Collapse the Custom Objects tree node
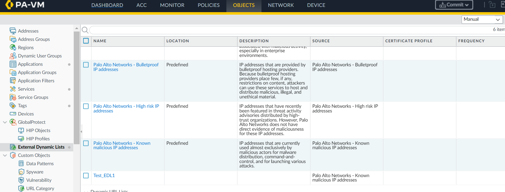505x192 pixels. (x=5, y=155)
